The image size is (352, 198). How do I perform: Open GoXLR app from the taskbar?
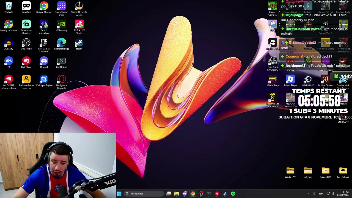[x=209, y=194]
